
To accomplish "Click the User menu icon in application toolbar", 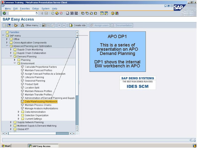I will click(x=5, y=25).
